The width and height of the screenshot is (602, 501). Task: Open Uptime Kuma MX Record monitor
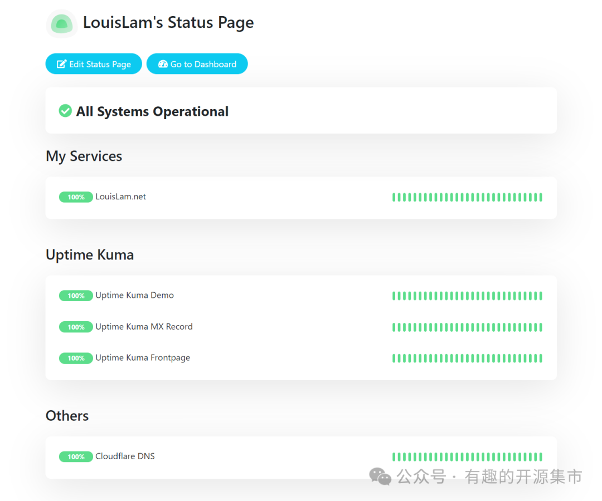coord(144,327)
